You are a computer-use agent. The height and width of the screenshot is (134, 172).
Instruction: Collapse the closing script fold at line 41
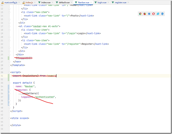9,111
